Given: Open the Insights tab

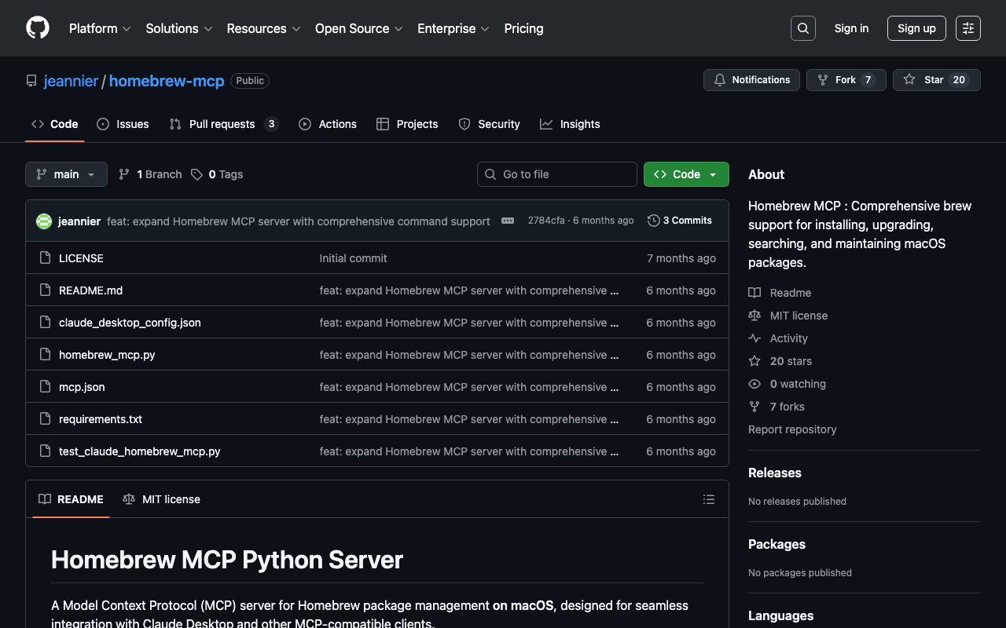Looking at the screenshot, I should point(570,124).
